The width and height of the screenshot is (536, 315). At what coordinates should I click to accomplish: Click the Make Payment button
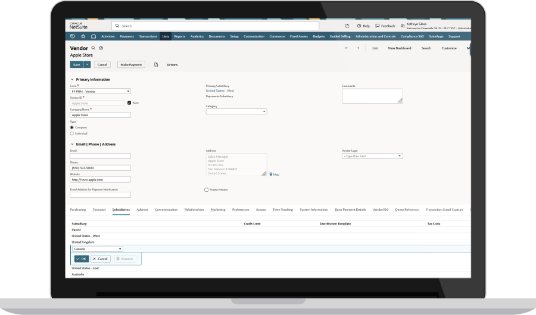[131, 64]
